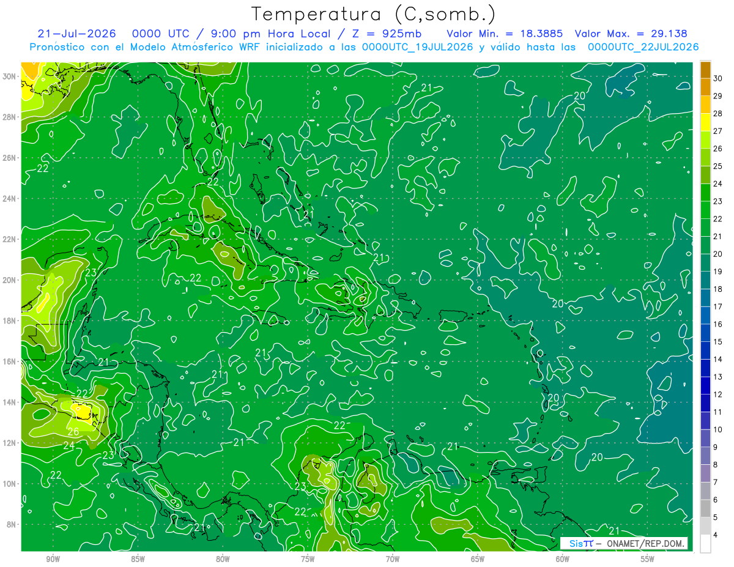The height and width of the screenshot is (567, 734).
Task: Click legend value 17 on the color bar
Action: tap(718, 306)
